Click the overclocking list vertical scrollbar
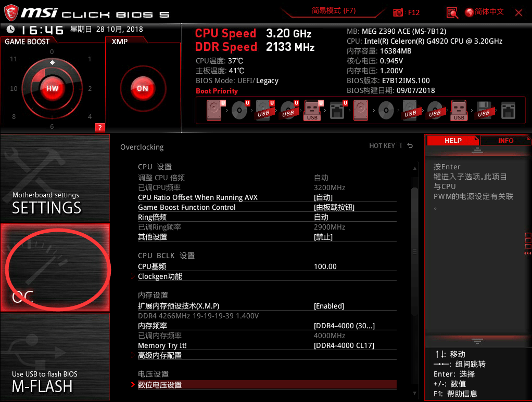This screenshot has width=532, height=402. pos(414,252)
